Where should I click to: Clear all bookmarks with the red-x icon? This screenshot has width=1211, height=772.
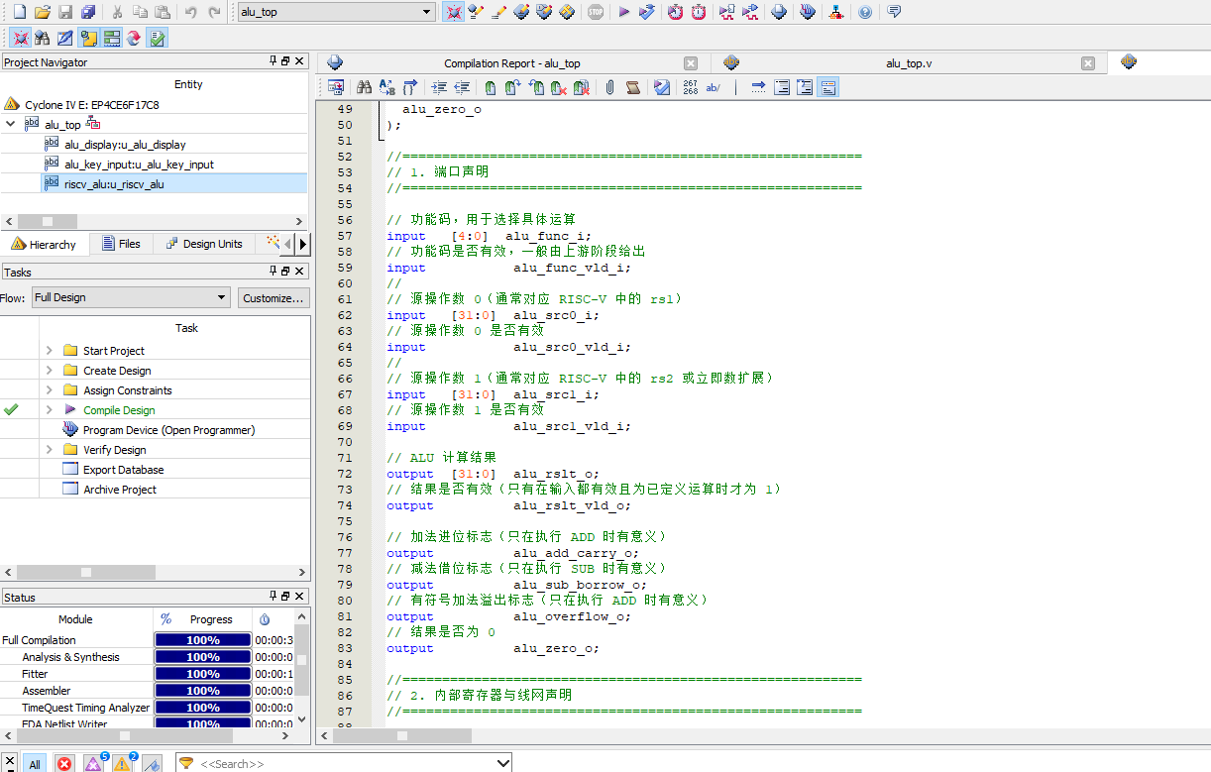pos(582,87)
